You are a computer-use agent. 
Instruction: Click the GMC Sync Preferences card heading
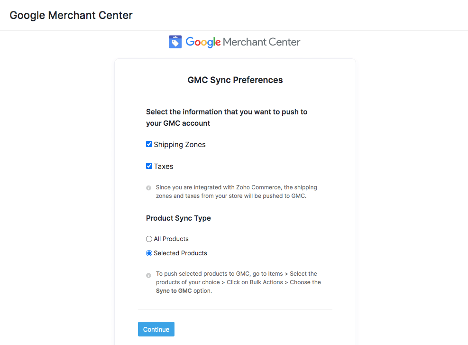point(235,80)
